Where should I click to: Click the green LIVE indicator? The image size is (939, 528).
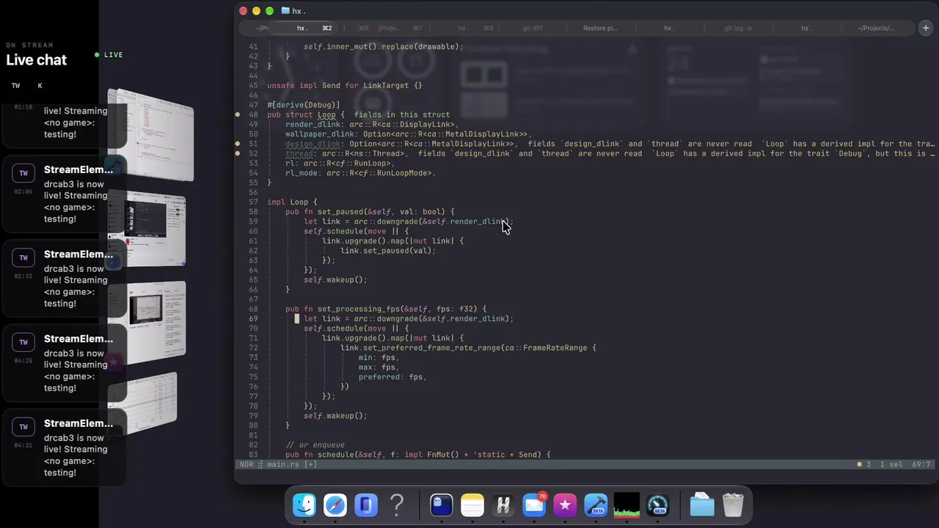(109, 55)
